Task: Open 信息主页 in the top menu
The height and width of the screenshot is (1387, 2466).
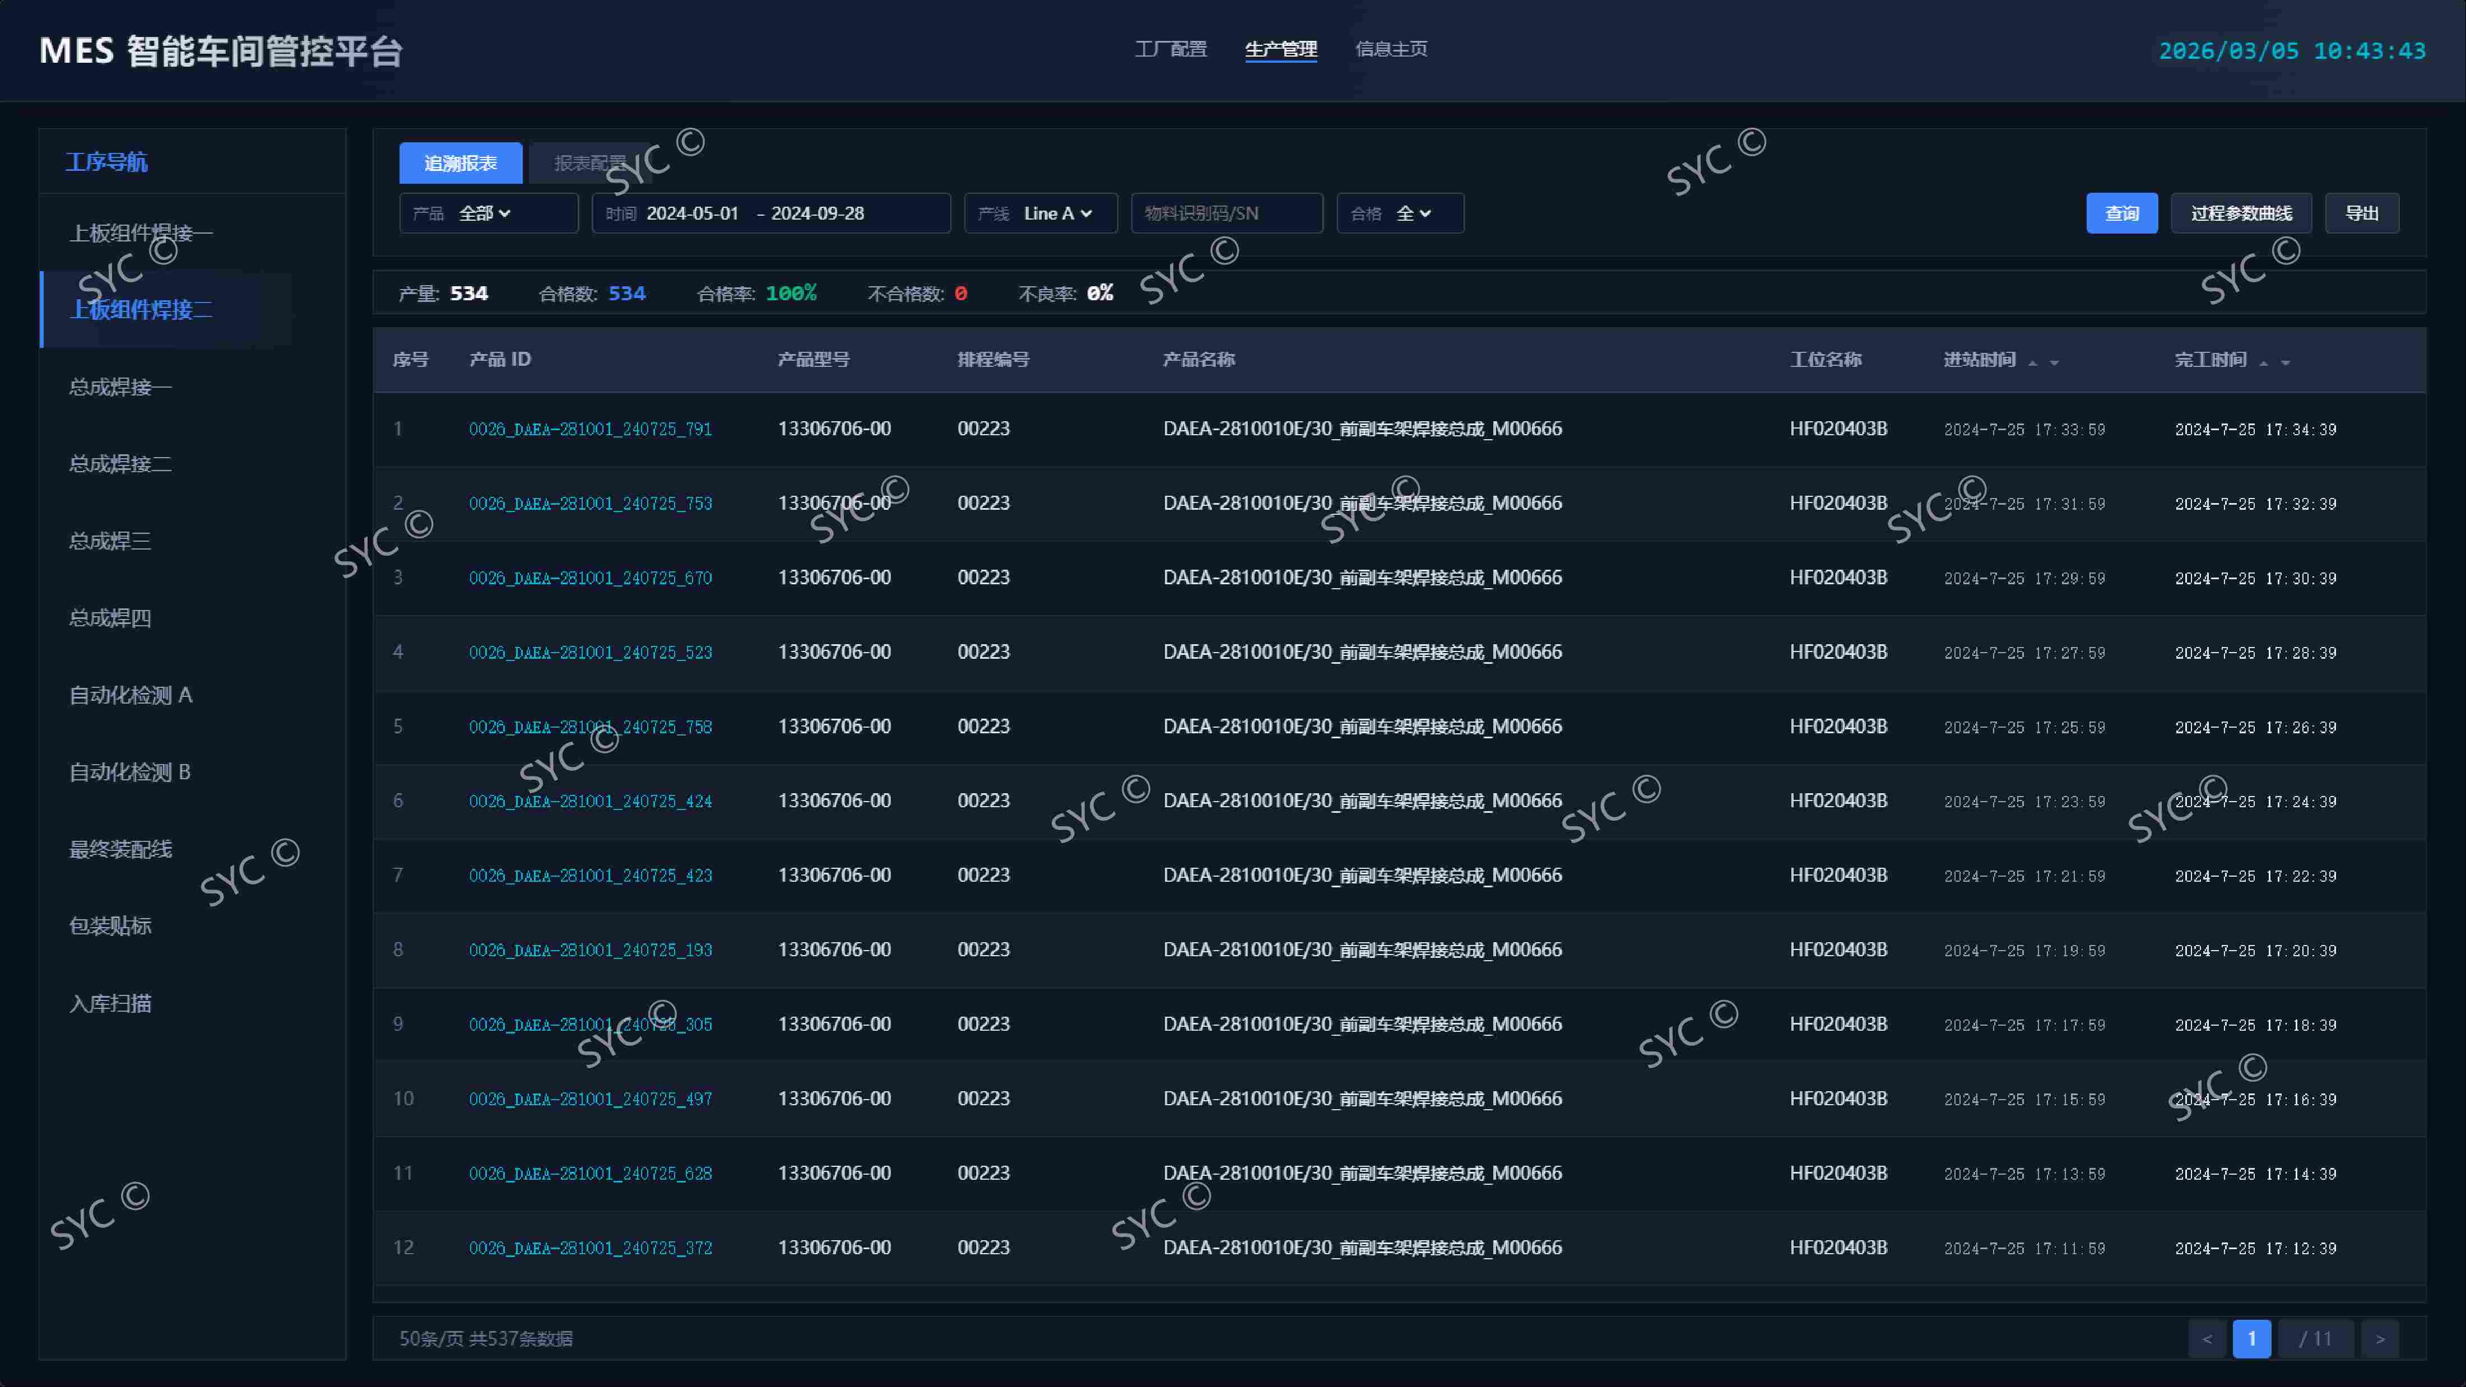Action: point(1391,49)
